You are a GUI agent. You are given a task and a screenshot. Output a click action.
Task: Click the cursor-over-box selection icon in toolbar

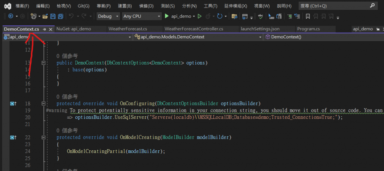click(271, 16)
